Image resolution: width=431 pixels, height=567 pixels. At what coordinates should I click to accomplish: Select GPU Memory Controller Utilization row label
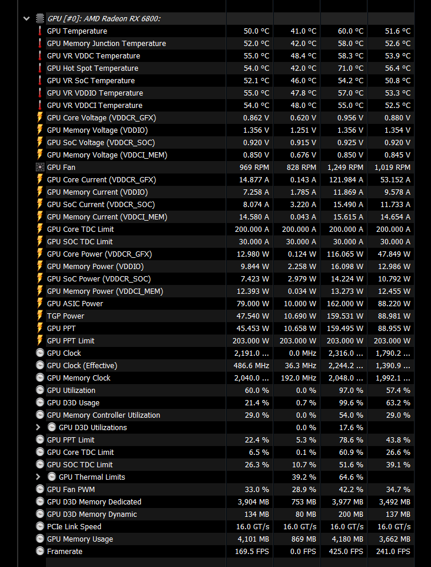[x=104, y=415]
